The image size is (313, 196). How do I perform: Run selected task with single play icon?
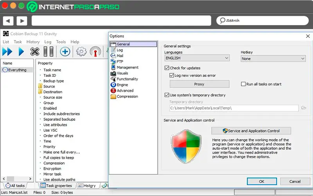tap(21, 52)
